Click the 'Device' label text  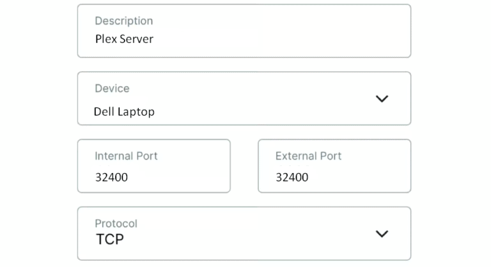click(x=112, y=89)
